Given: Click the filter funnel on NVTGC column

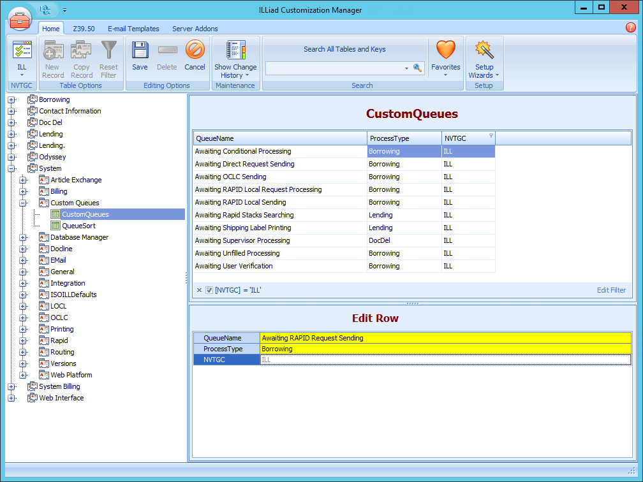Looking at the screenshot, I should 492,137.
